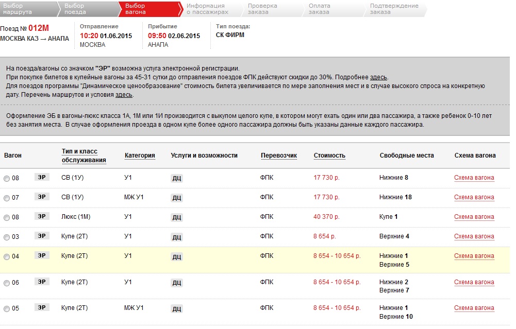Screen dimensions: 516x329
Task: Click the ЭР badge for wagon 07
Action: pyautogui.click(x=42, y=197)
